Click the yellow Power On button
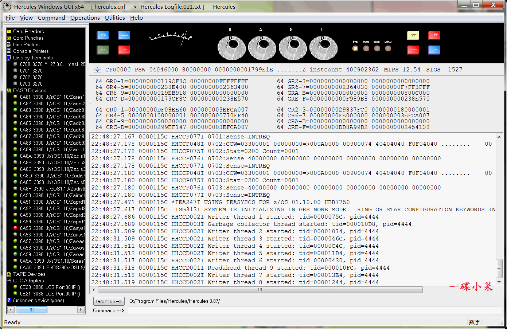507x329 pixels. pos(413,35)
